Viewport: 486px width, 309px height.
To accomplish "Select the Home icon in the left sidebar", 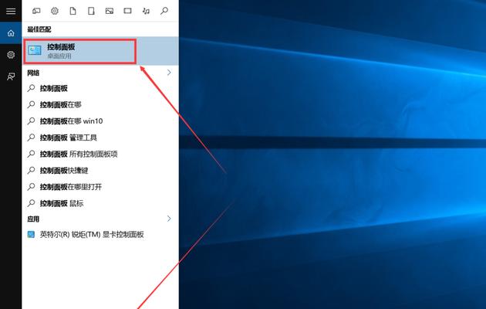I will [x=11, y=33].
